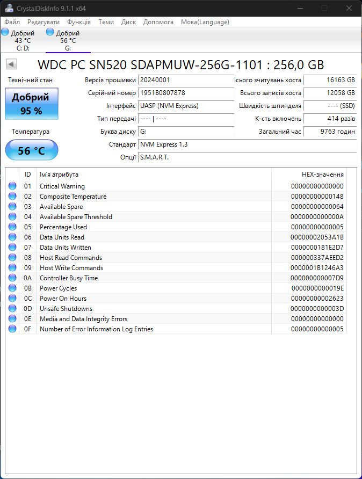This screenshot has width=362, height=479.
Task: Click the transfer mode field ---- | ----
Action: click(186, 119)
